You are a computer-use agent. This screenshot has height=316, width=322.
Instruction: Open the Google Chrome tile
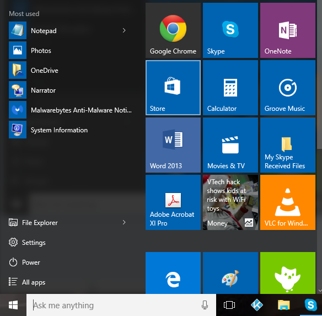click(x=173, y=30)
